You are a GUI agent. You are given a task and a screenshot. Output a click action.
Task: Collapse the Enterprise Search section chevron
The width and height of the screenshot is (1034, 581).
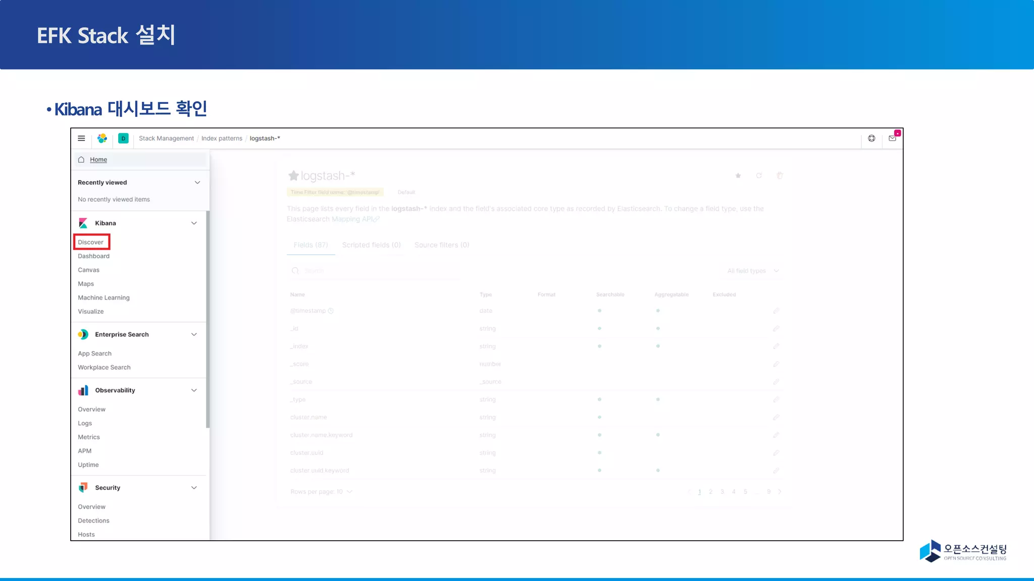point(194,334)
